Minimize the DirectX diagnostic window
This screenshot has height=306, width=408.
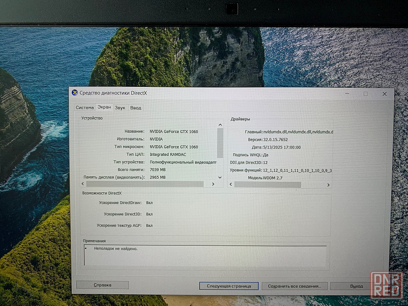point(347,93)
